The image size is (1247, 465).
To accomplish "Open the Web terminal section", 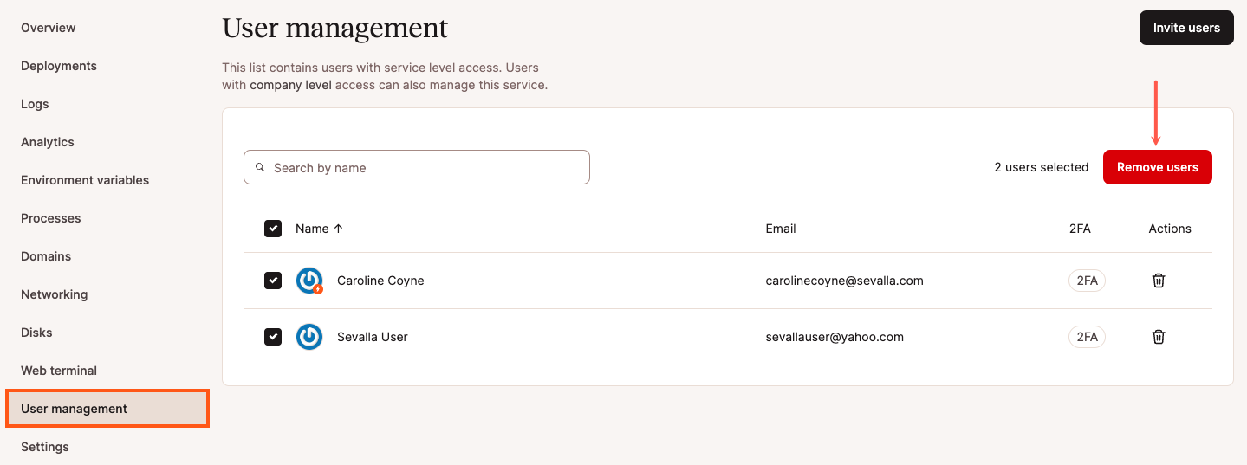I will [x=59, y=371].
